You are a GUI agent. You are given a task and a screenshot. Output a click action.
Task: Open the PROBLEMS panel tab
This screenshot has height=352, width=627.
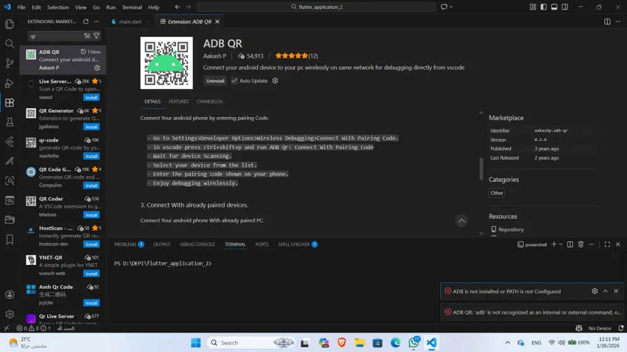(x=129, y=244)
